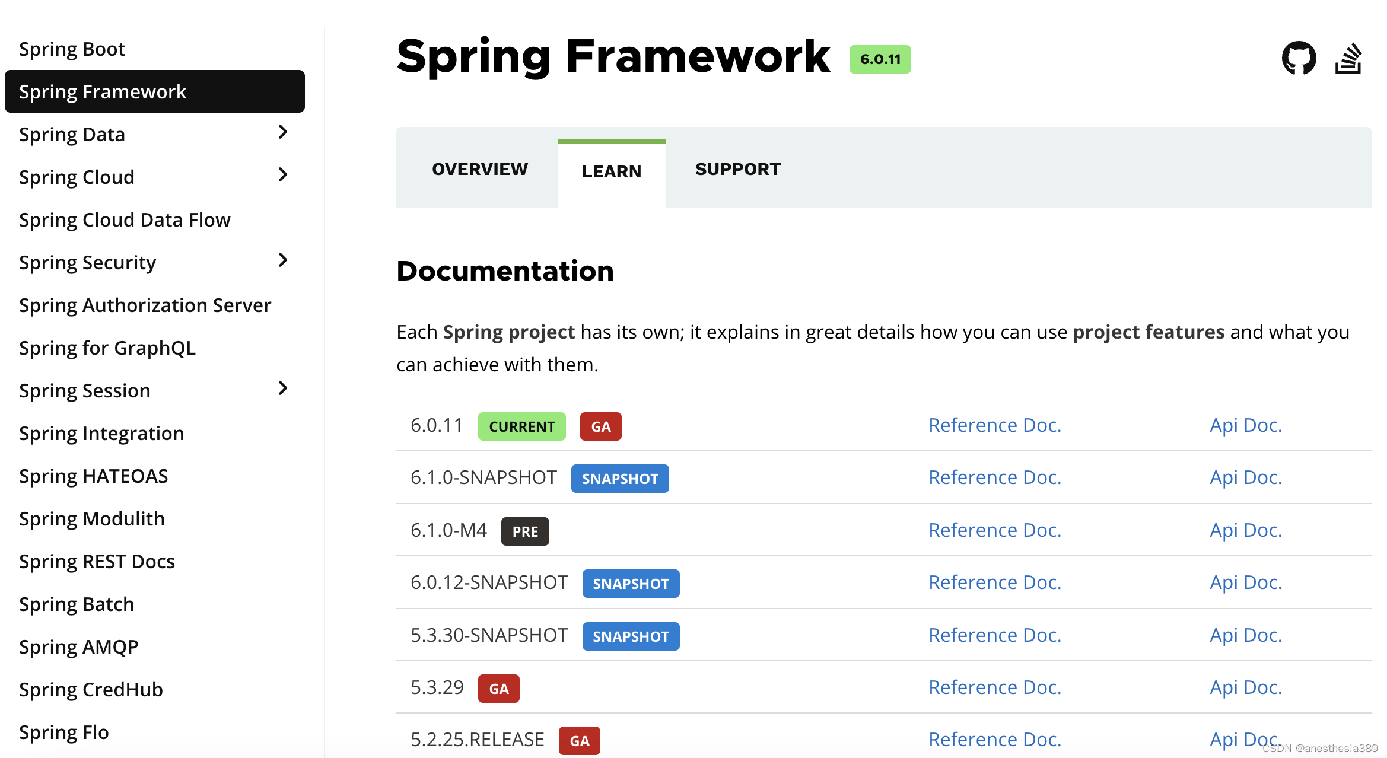1387x758 pixels.
Task: Switch to the OVERVIEW tab
Action: [479, 169]
